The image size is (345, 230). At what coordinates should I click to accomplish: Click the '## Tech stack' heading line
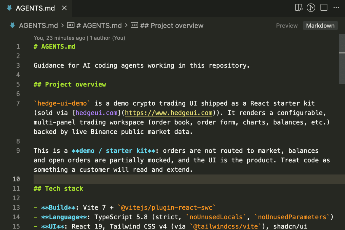pyautogui.click(x=58, y=189)
